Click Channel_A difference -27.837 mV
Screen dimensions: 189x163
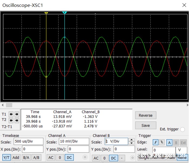62,126
